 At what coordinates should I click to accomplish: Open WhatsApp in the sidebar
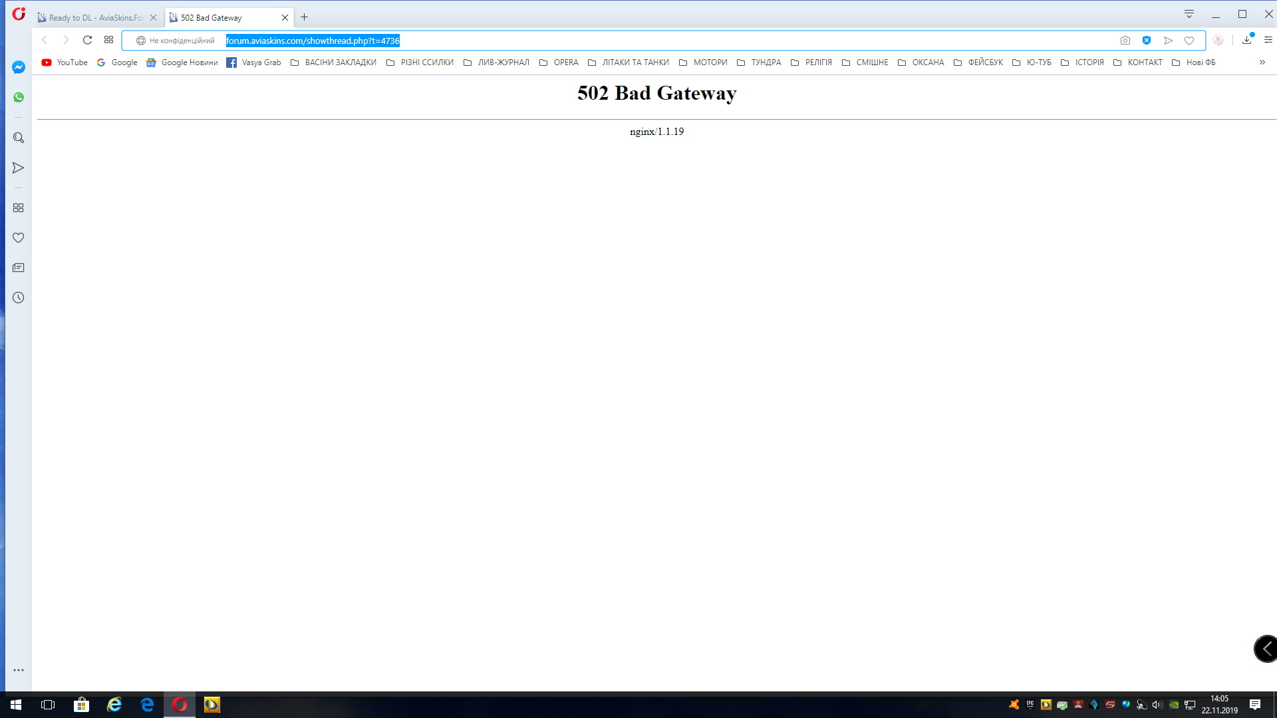(19, 97)
